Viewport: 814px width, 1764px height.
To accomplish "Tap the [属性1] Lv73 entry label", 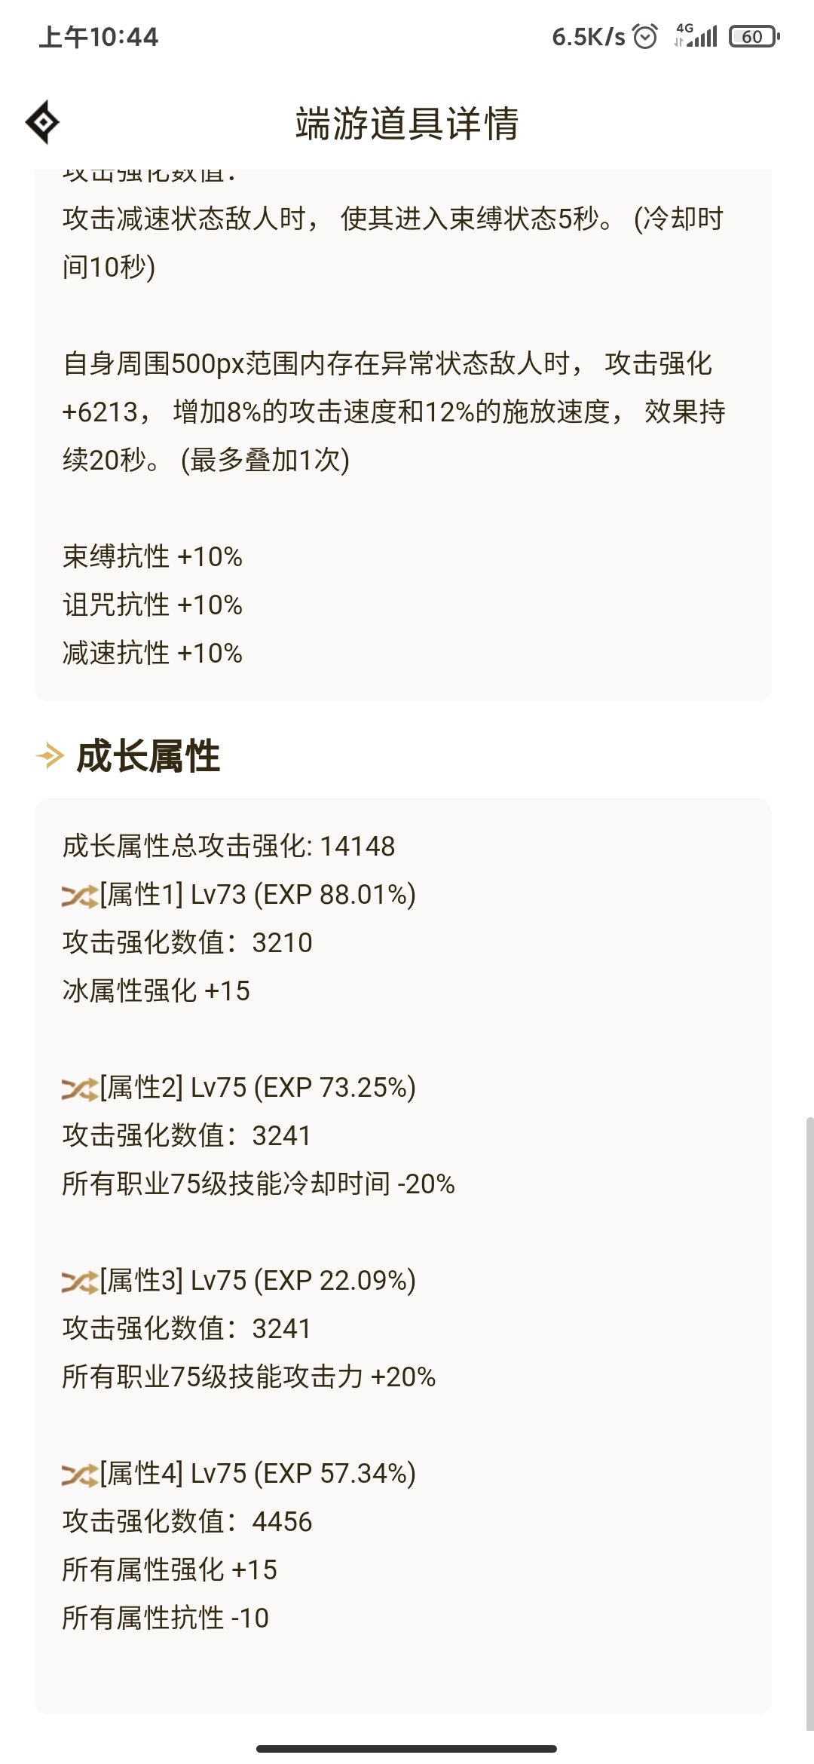I will (x=257, y=895).
